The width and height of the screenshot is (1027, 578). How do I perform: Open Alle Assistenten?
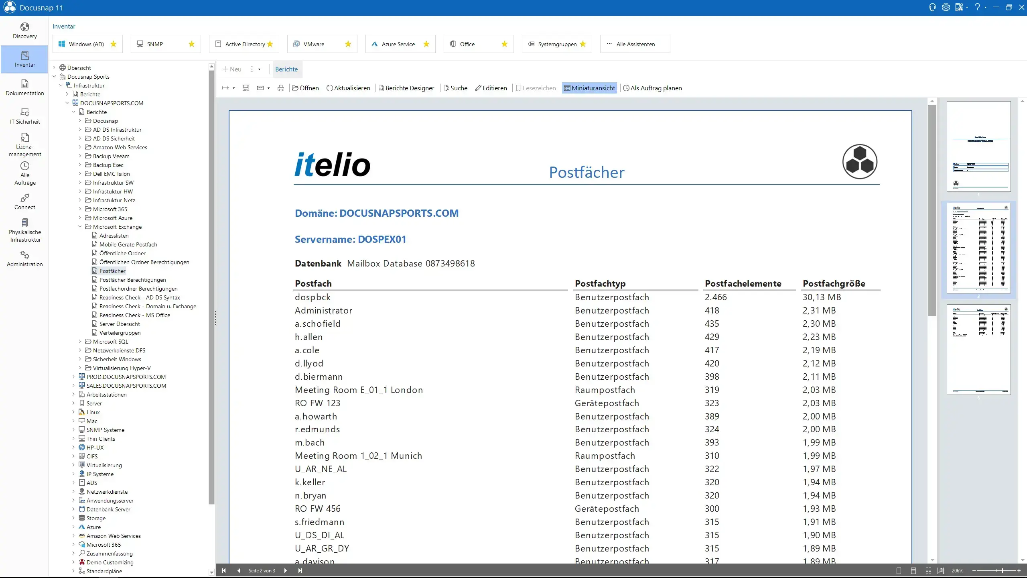[x=635, y=44]
